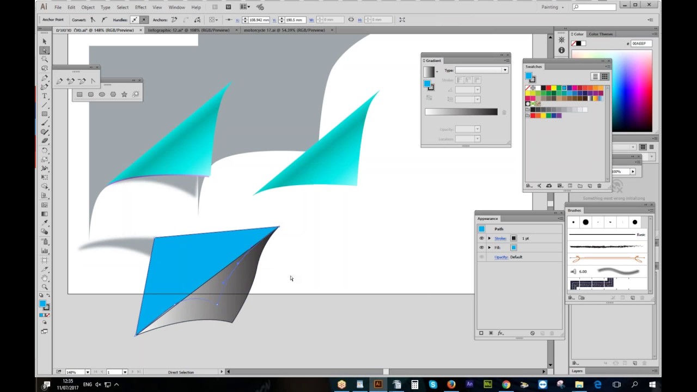Toggle visibility of the Fill attribute
The image size is (697, 392).
pos(481,248)
